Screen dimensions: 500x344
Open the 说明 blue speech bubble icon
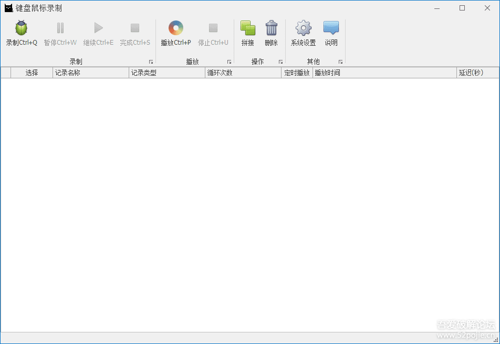tap(331, 28)
